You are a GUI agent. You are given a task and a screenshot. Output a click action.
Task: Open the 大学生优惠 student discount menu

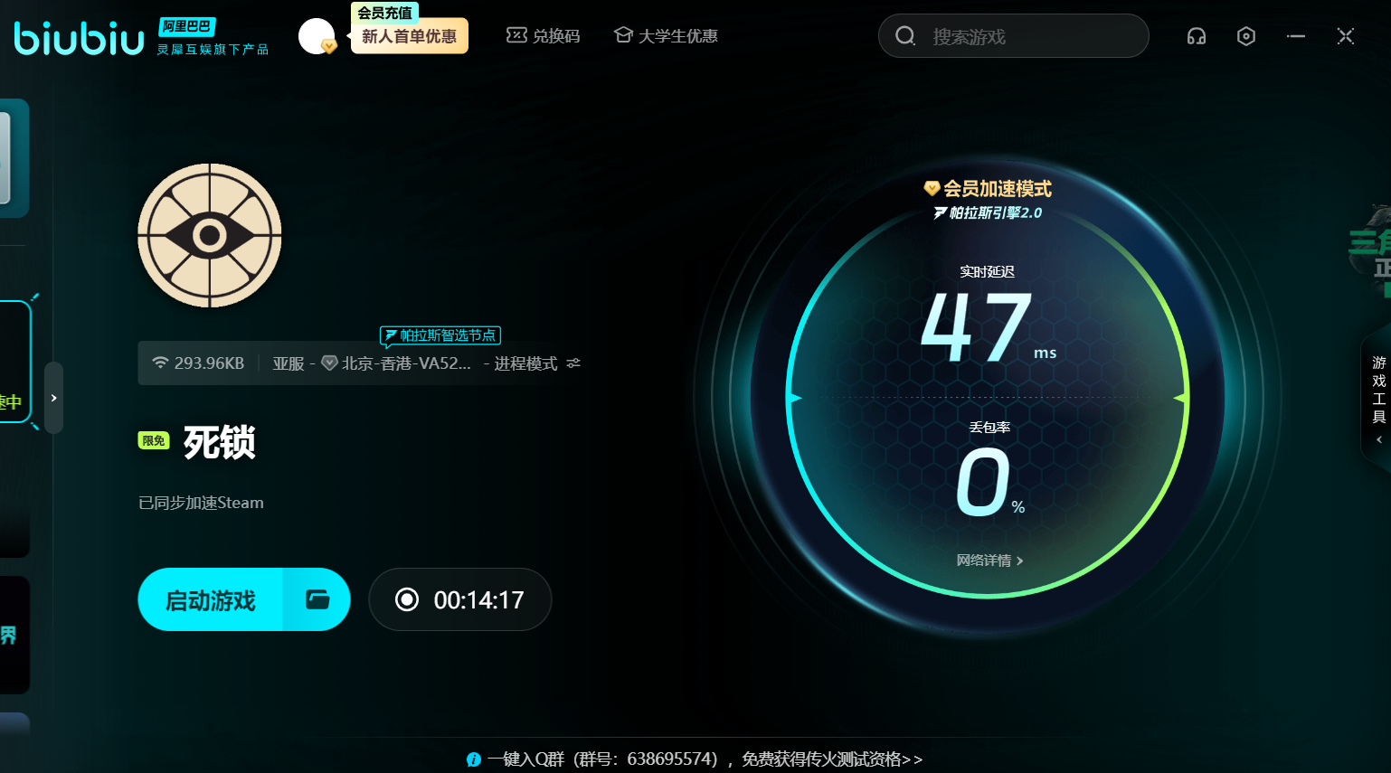(x=666, y=36)
